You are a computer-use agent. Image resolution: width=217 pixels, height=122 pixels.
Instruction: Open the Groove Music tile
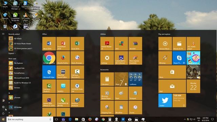coord(165,44)
